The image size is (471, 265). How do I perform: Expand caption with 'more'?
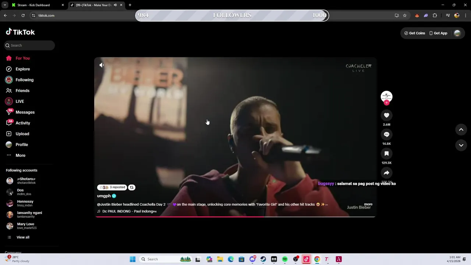click(x=368, y=204)
